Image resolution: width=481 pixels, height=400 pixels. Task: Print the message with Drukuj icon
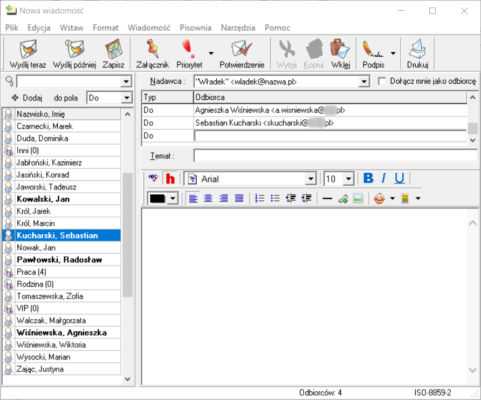click(417, 49)
